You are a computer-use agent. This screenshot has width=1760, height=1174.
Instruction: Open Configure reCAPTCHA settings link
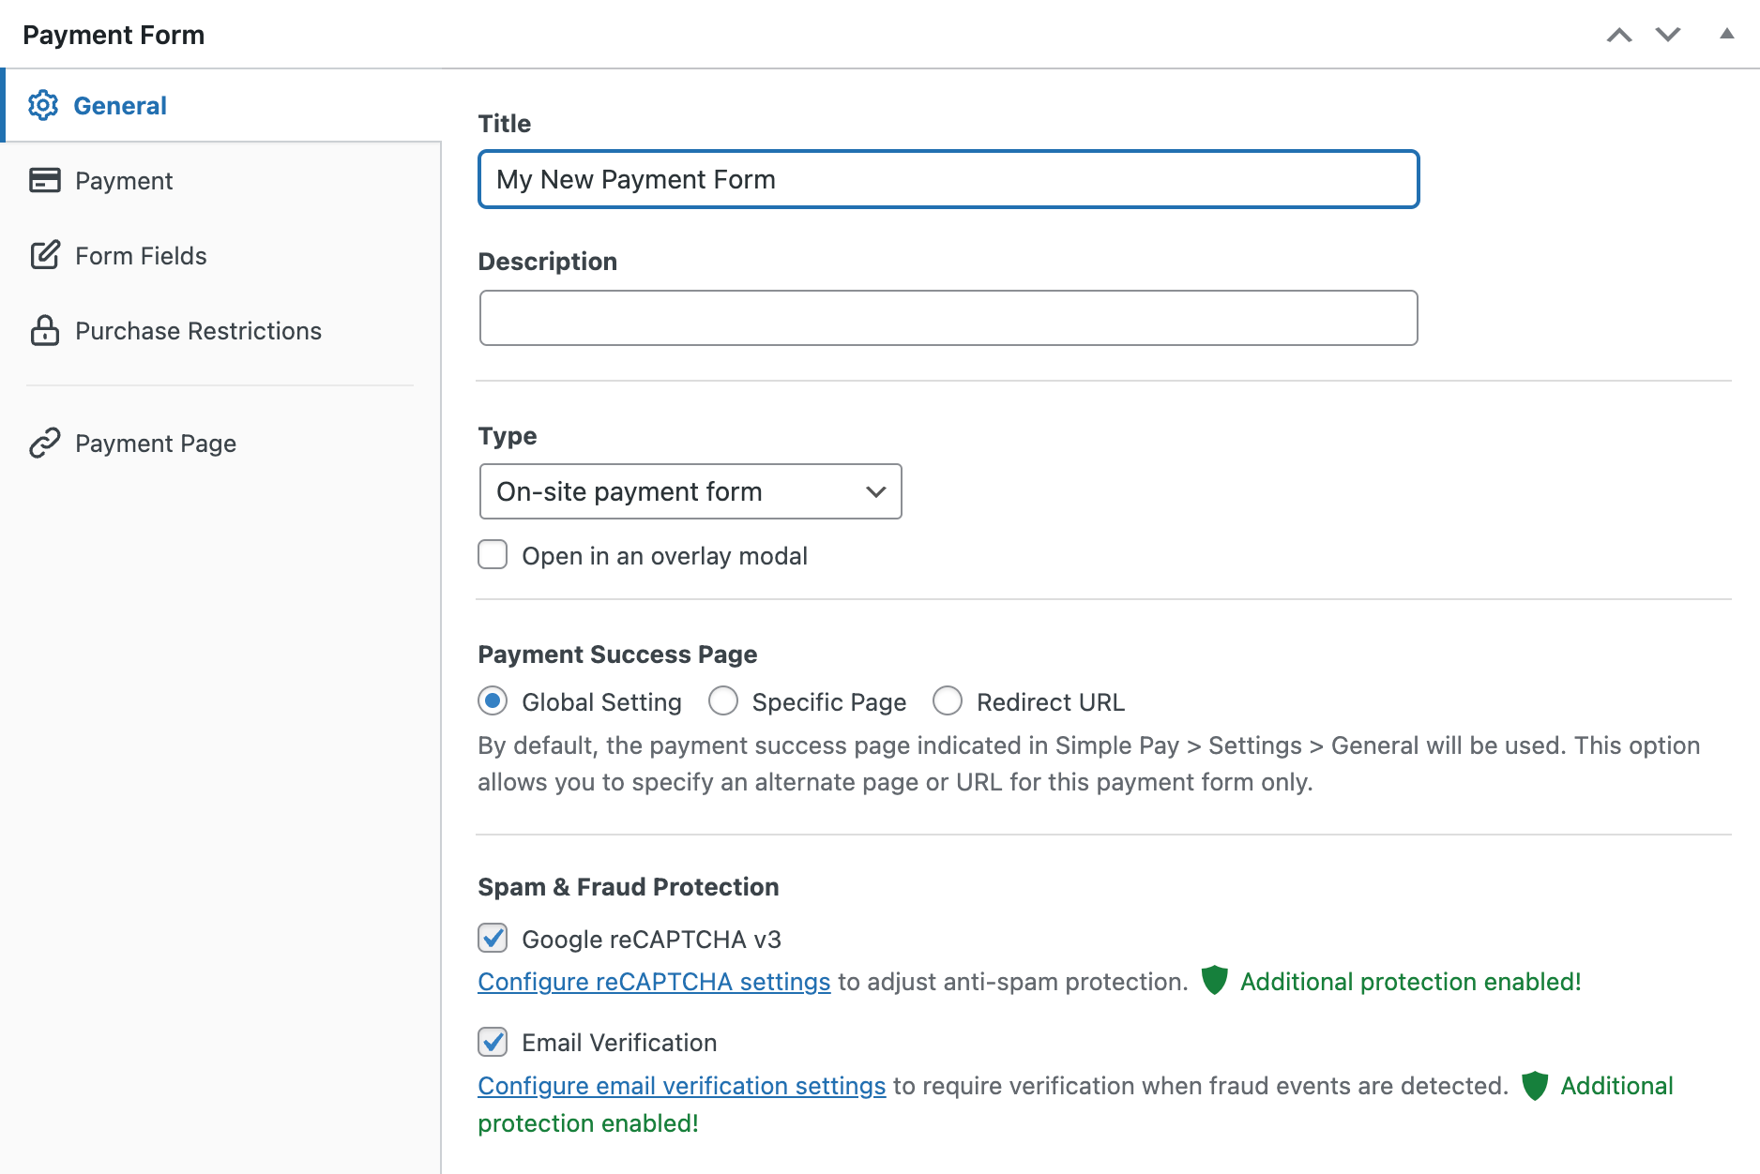tap(654, 981)
